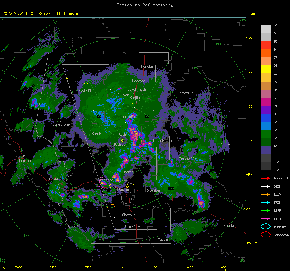Click the 'RockyMH' label
The image size is (290, 271).
click(85, 90)
